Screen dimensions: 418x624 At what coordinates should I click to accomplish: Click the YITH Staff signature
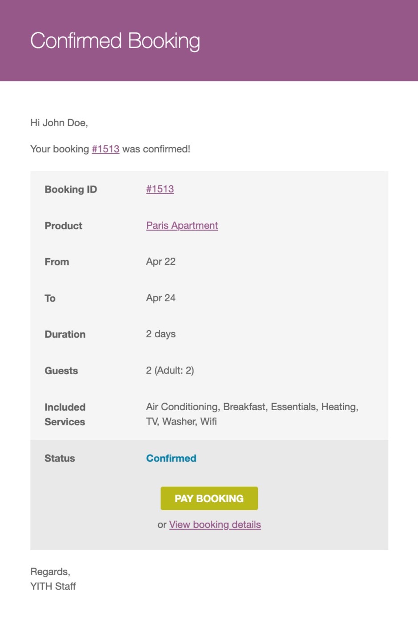click(x=53, y=586)
